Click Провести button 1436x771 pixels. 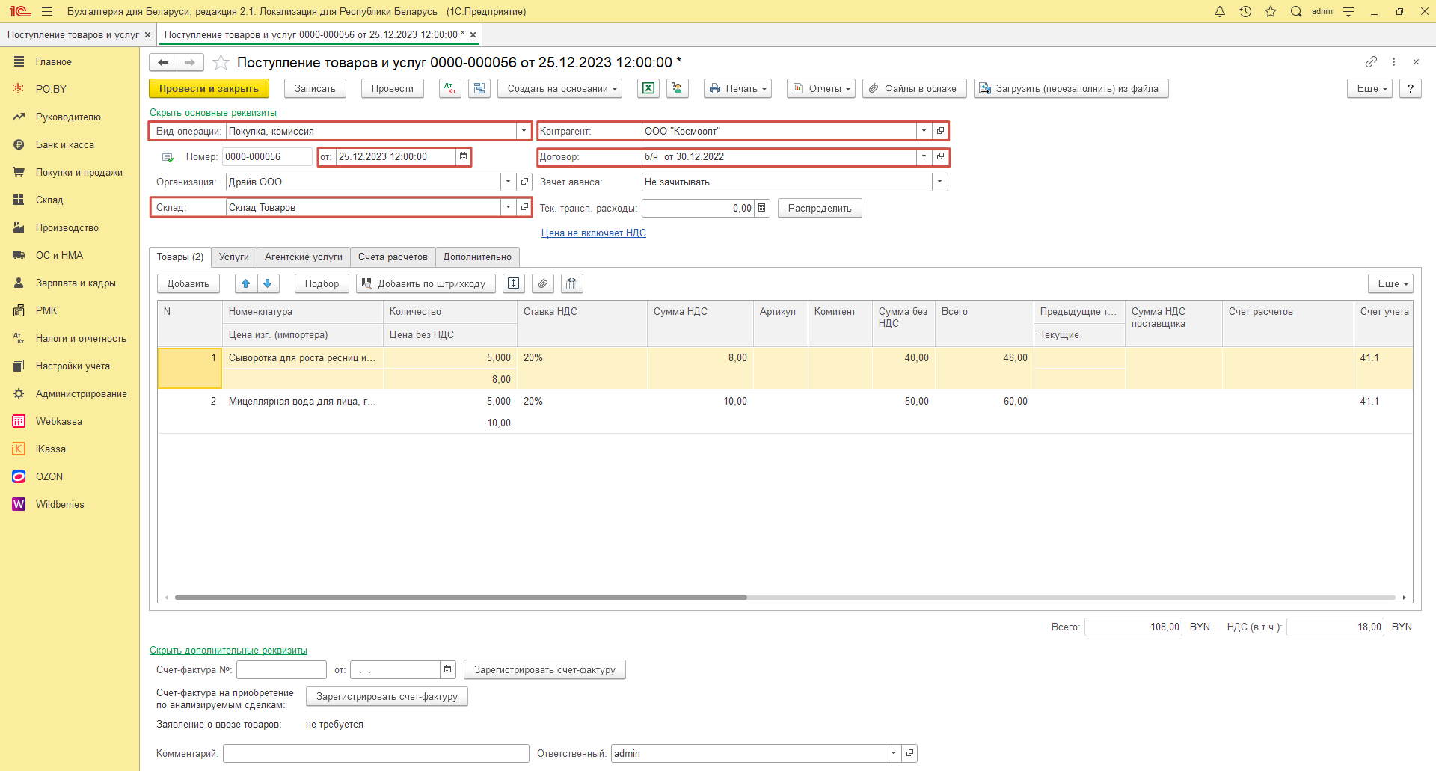pyautogui.click(x=393, y=88)
